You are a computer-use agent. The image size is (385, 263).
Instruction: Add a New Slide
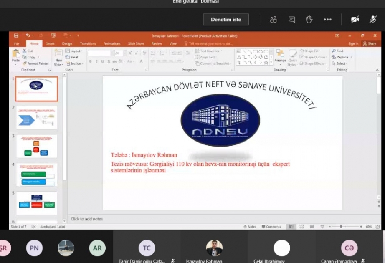pyautogui.click(x=58, y=57)
